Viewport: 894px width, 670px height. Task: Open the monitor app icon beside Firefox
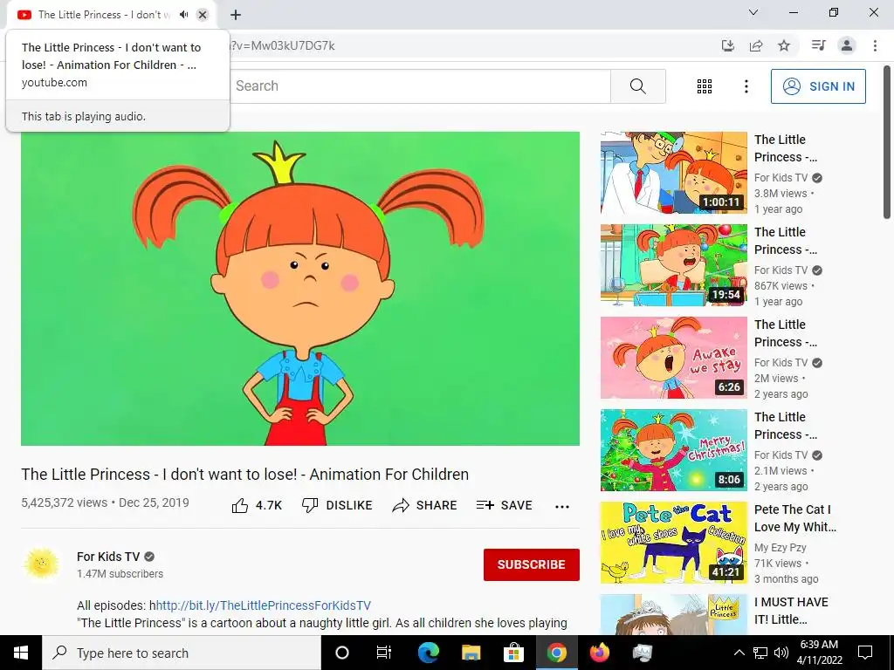tap(643, 653)
